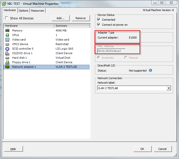This screenshot has height=159, width=179.
Task: Open the Resources tab
Action: click(37, 11)
